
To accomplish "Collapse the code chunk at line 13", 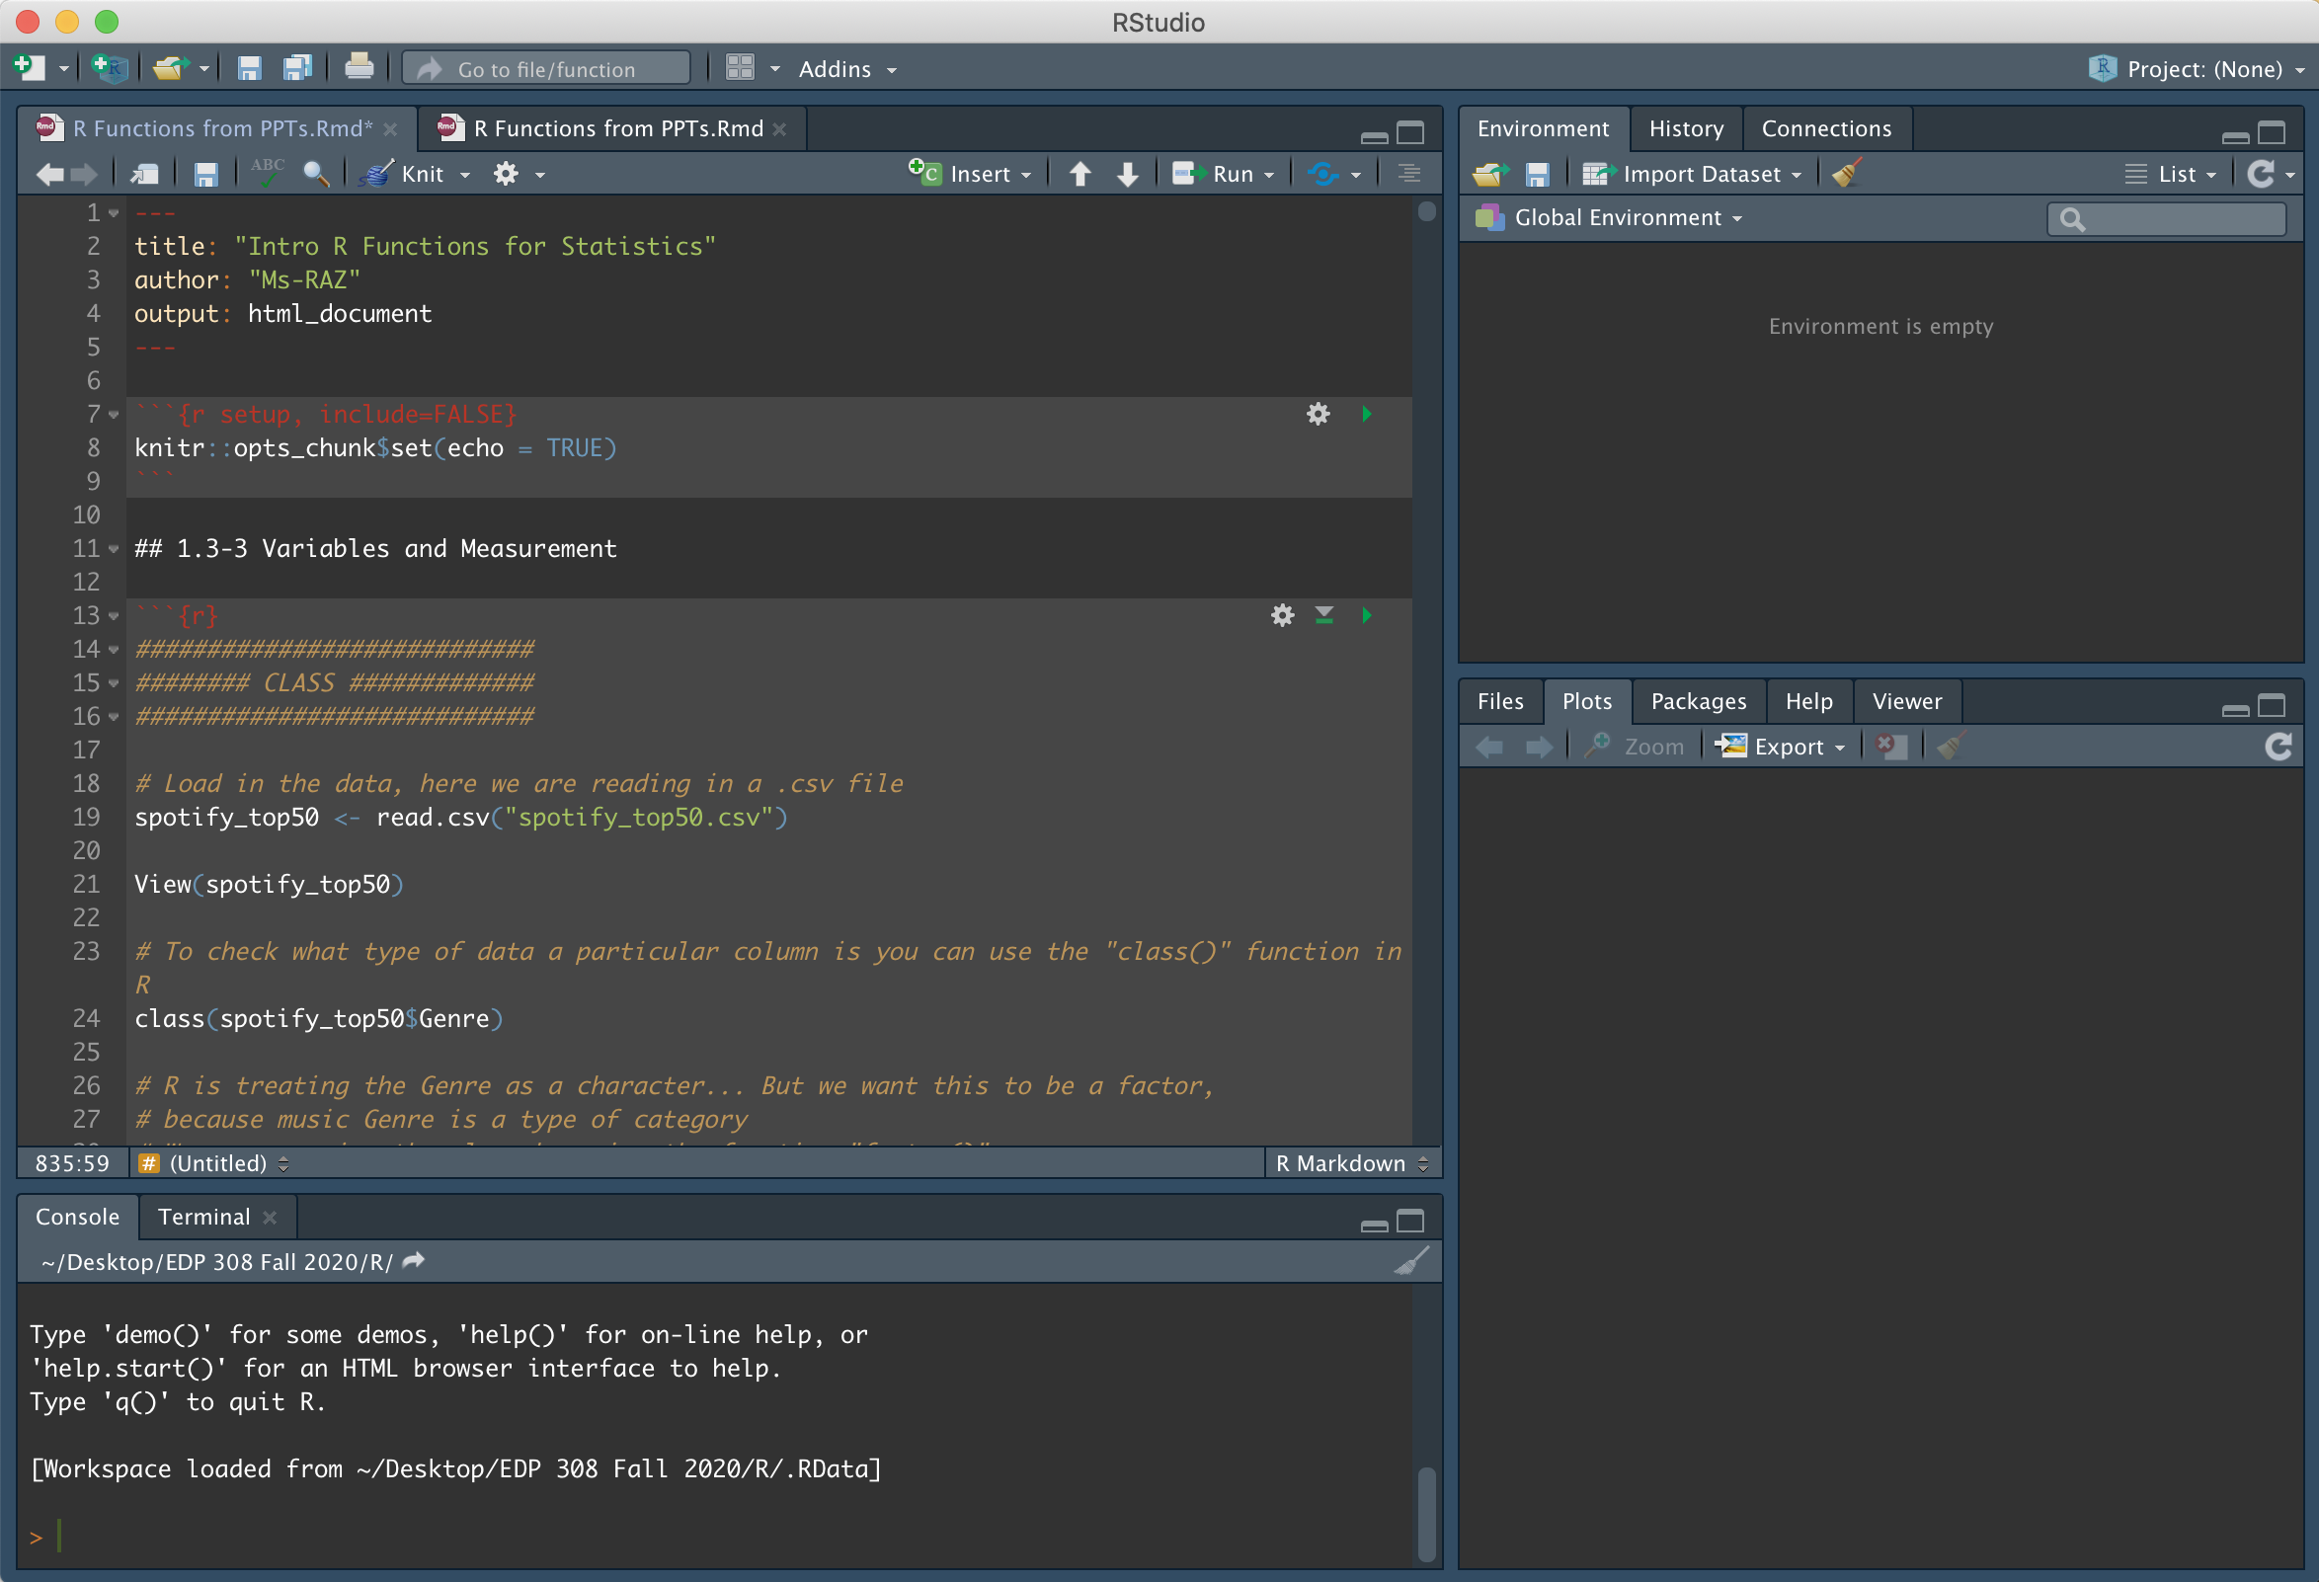I will pyautogui.click(x=114, y=616).
